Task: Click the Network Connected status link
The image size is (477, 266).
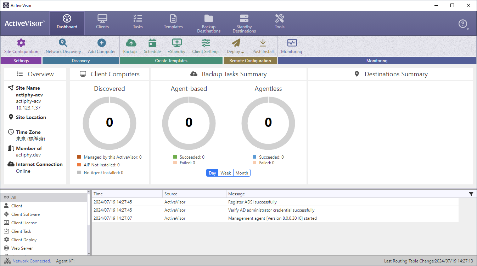Action: [32, 261]
